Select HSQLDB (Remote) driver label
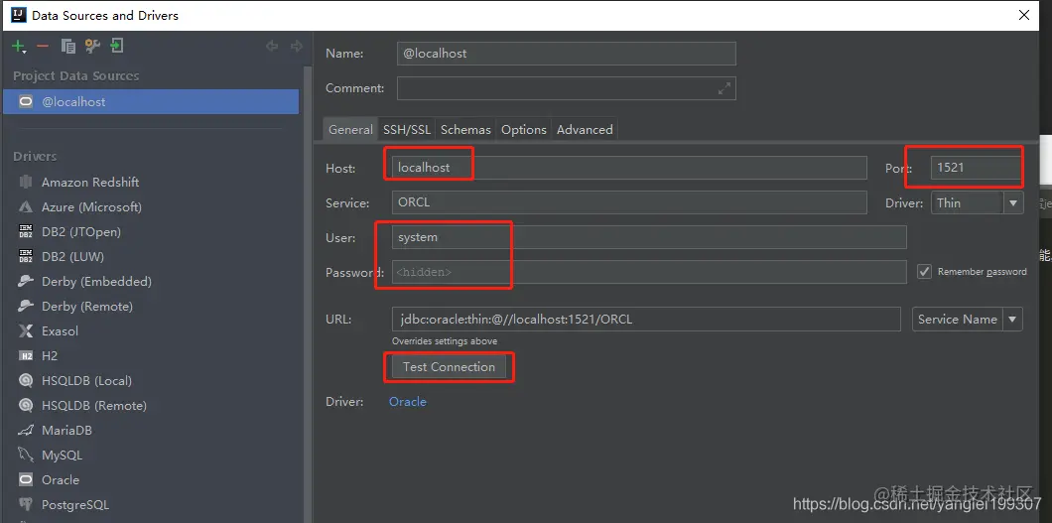The height and width of the screenshot is (523, 1052). [93, 405]
